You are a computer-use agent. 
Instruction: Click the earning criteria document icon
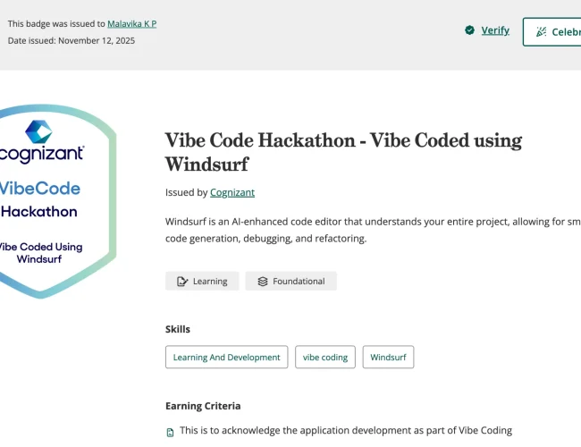[170, 432]
